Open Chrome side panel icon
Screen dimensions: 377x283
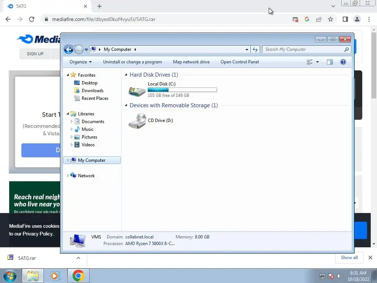(x=345, y=19)
